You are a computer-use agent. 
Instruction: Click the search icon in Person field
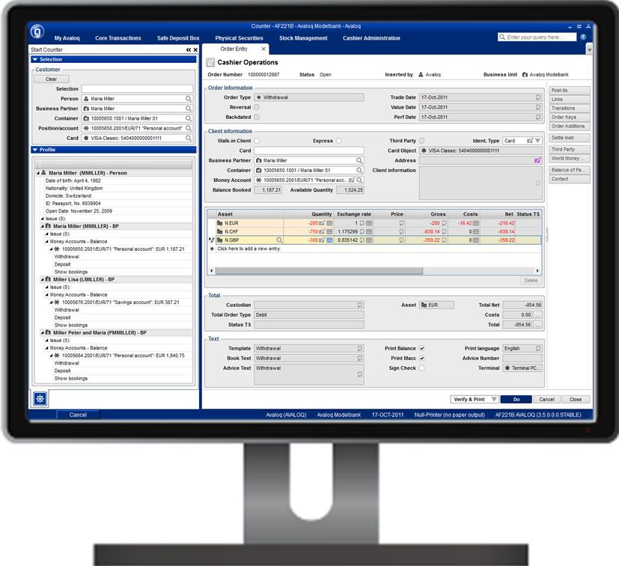(x=189, y=99)
